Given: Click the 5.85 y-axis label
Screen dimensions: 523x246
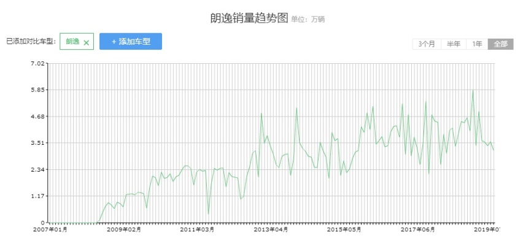Looking at the screenshot, I should tap(37, 90).
